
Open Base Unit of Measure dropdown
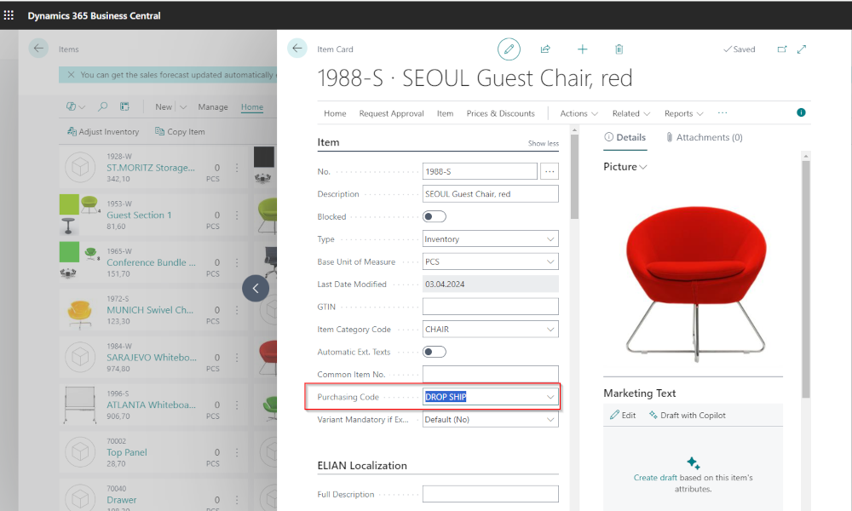pos(550,261)
